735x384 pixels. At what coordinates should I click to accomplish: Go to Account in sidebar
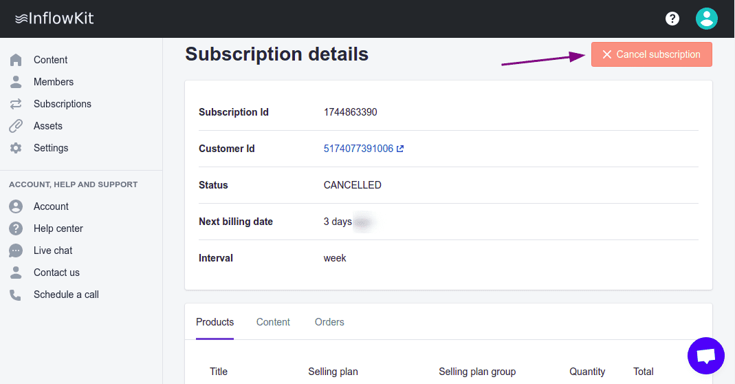[51, 206]
